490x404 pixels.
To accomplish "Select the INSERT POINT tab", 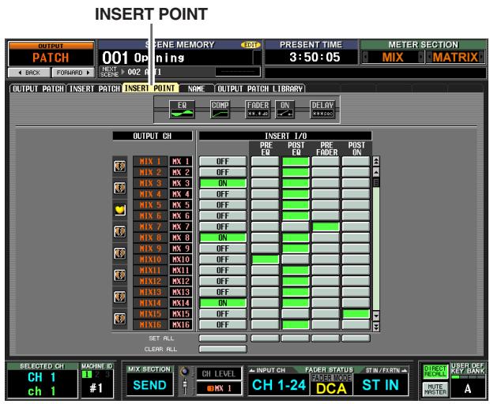I will (x=150, y=88).
